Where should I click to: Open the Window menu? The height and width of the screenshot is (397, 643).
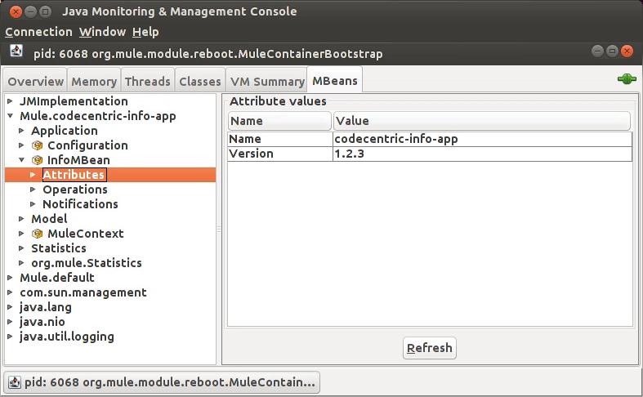click(x=102, y=32)
